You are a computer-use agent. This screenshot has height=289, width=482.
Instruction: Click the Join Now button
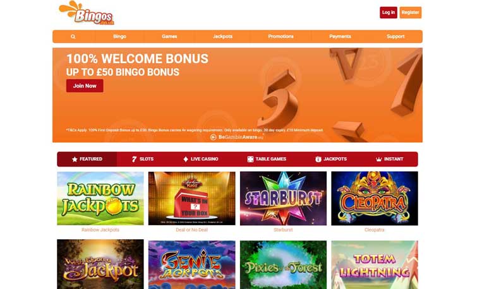85,86
